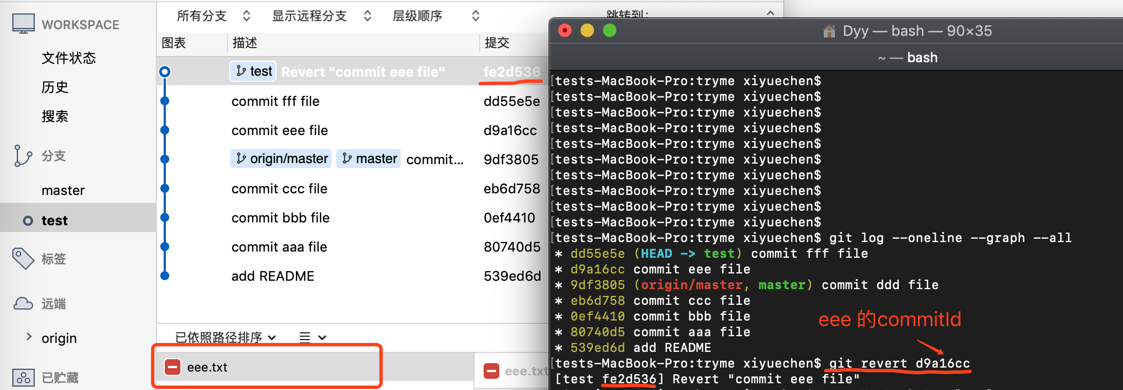This screenshot has height=390, width=1123.
Task: Click the graph column header
Action: click(174, 43)
